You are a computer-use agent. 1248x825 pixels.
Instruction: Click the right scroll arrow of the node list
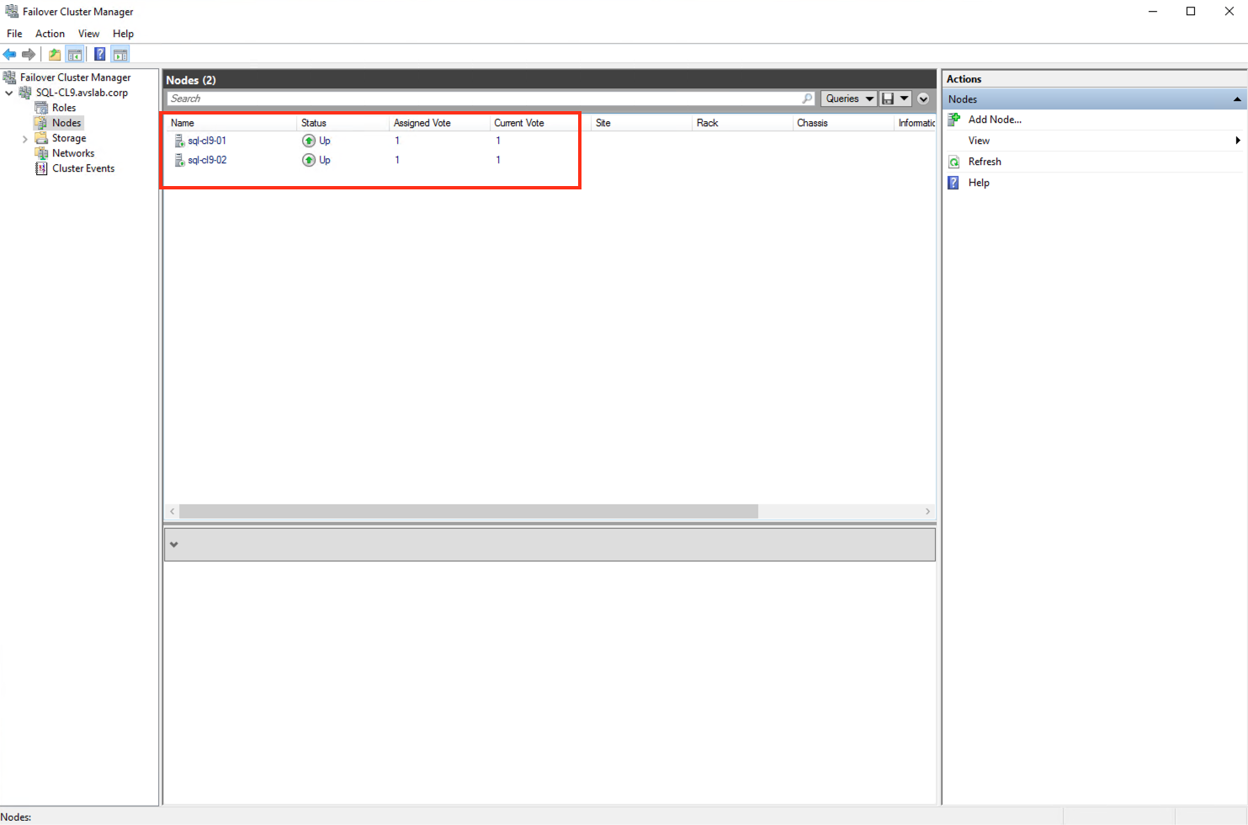point(928,512)
